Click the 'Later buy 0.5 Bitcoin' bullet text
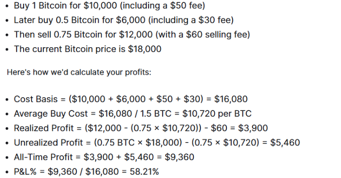 [x=124, y=20]
